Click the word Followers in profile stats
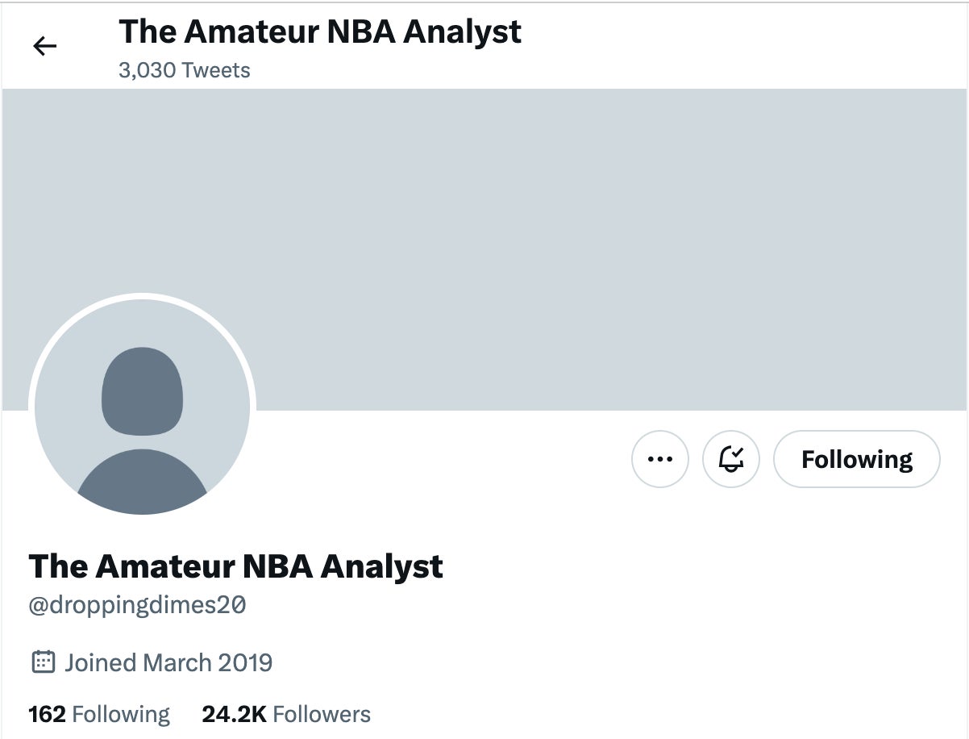The width and height of the screenshot is (969, 739). [x=322, y=714]
